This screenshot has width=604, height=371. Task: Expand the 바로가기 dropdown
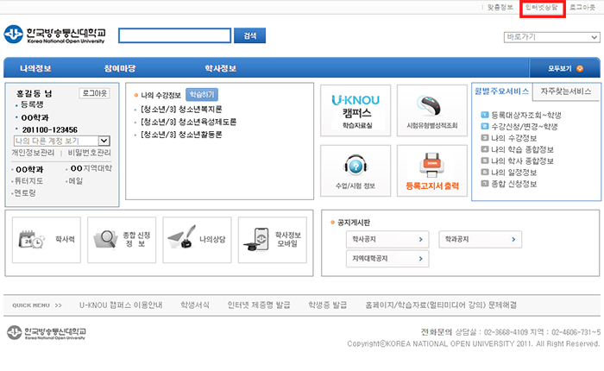(x=551, y=37)
